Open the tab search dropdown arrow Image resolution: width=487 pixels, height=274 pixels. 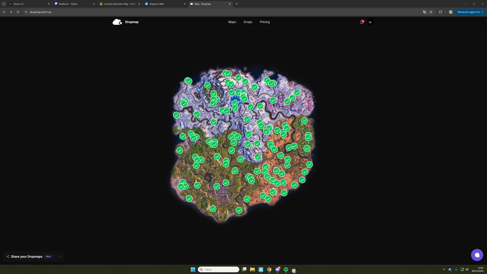(4, 4)
